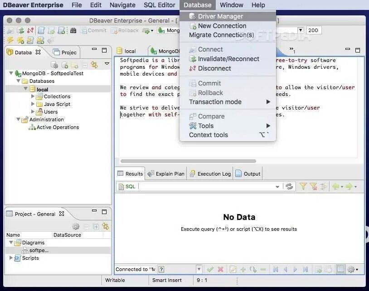Open Transaction mode submenu

(x=228, y=102)
